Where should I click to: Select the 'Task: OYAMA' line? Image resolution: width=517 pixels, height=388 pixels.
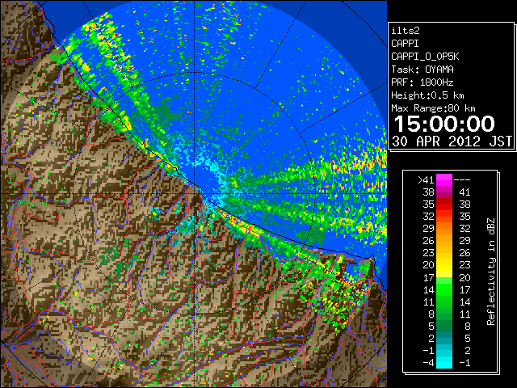point(422,70)
